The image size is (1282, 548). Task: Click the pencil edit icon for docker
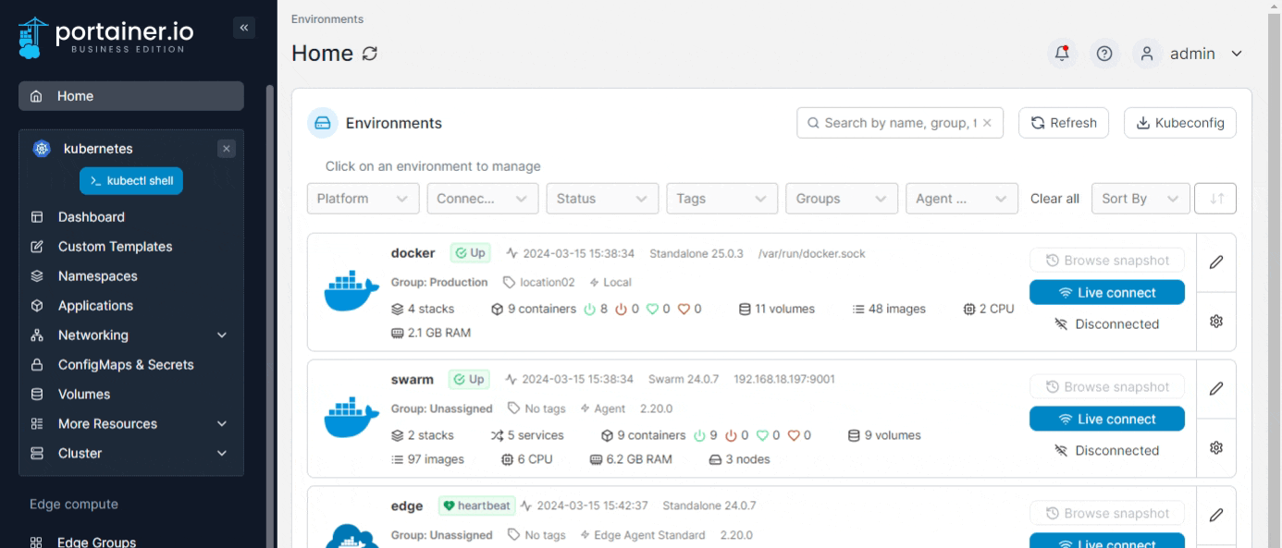click(1216, 262)
